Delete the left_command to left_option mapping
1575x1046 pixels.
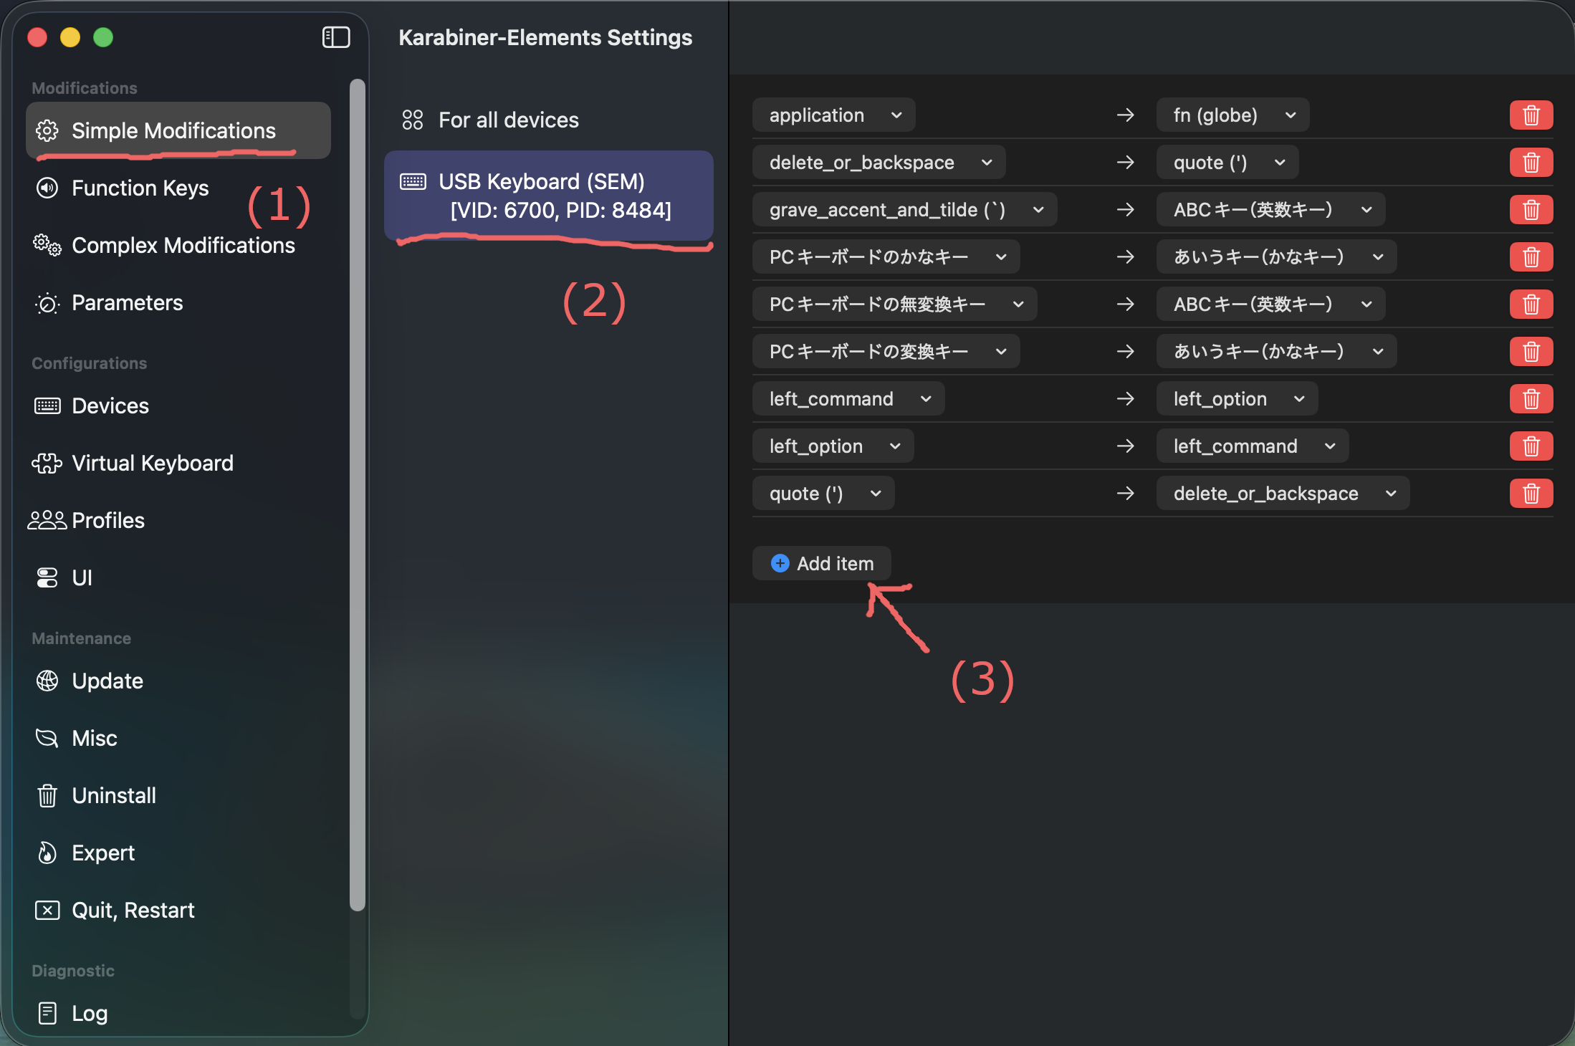click(1531, 399)
